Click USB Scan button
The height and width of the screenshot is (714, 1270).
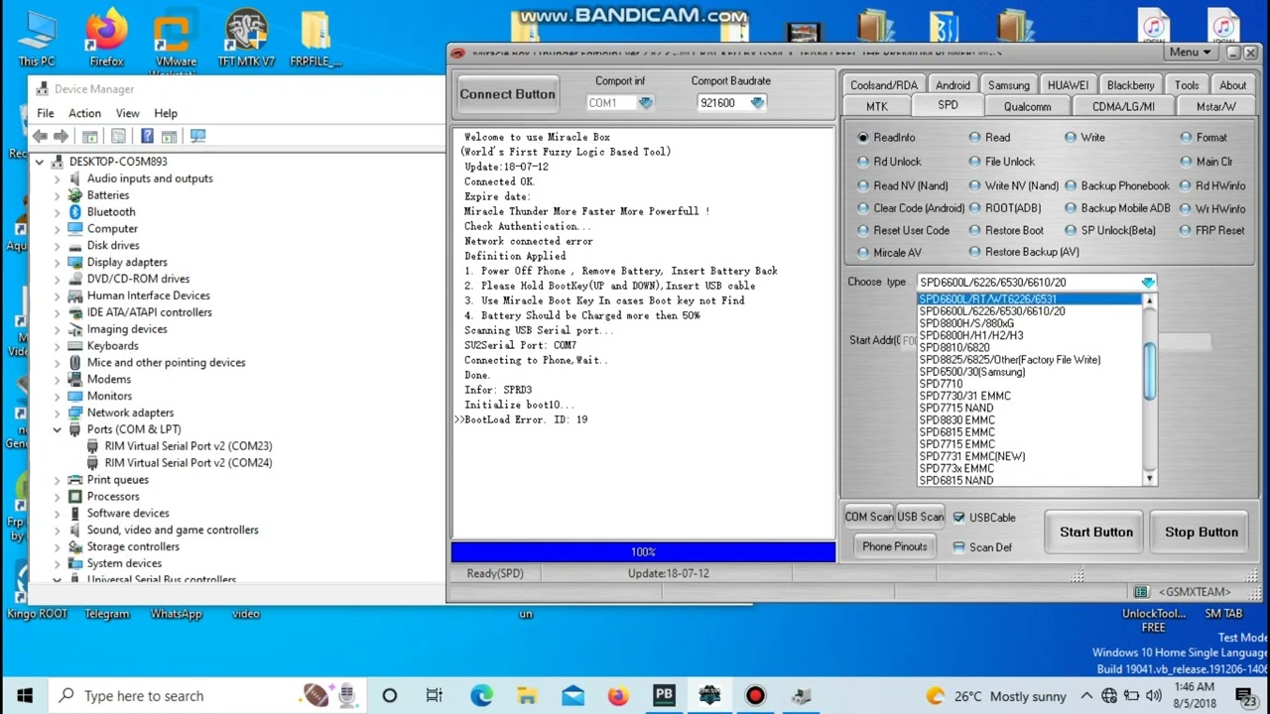pos(921,517)
